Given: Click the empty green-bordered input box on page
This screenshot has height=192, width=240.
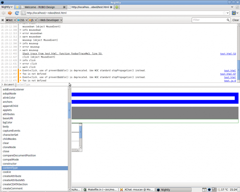Looking at the screenshot, I should (155, 121).
